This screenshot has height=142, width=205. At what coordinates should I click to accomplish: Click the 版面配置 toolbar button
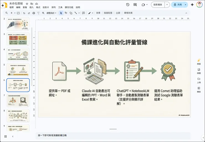(x=108, y=13)
